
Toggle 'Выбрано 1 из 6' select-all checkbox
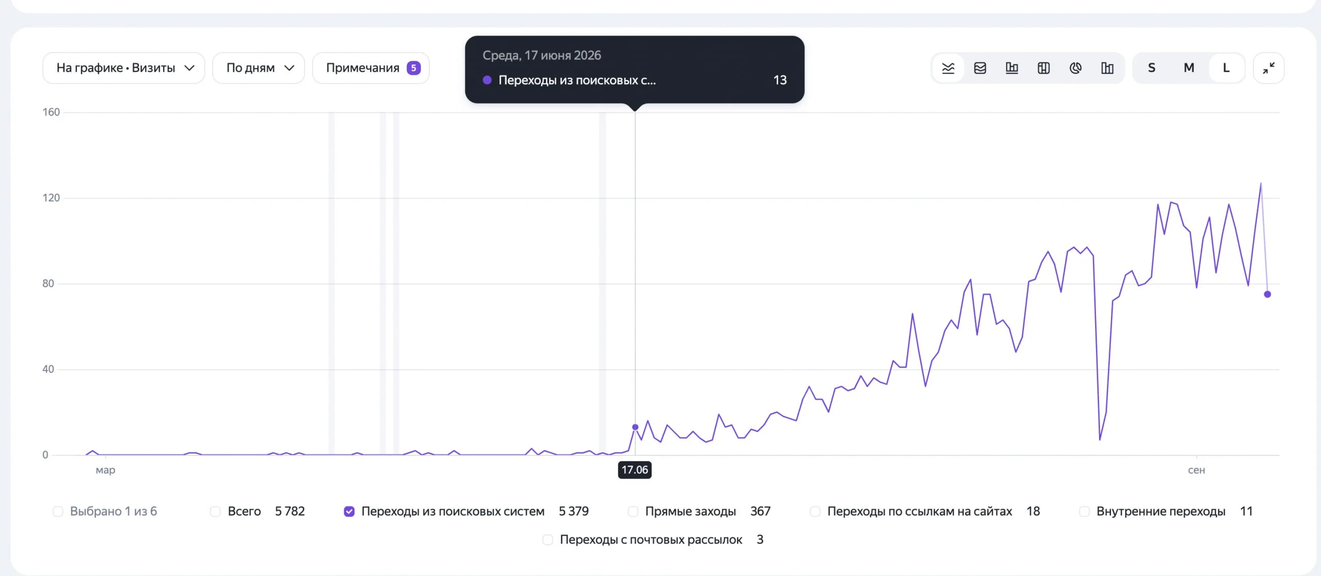coord(58,512)
